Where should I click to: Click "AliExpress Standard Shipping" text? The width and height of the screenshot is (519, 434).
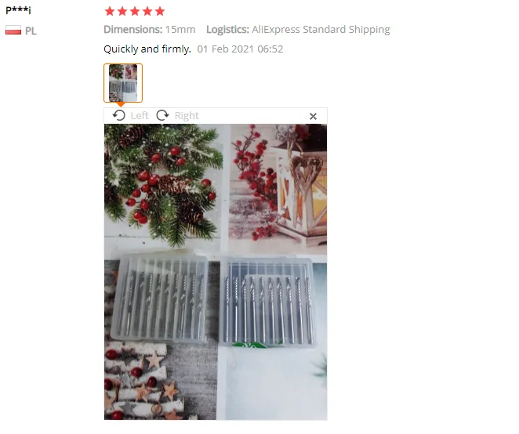(x=321, y=30)
